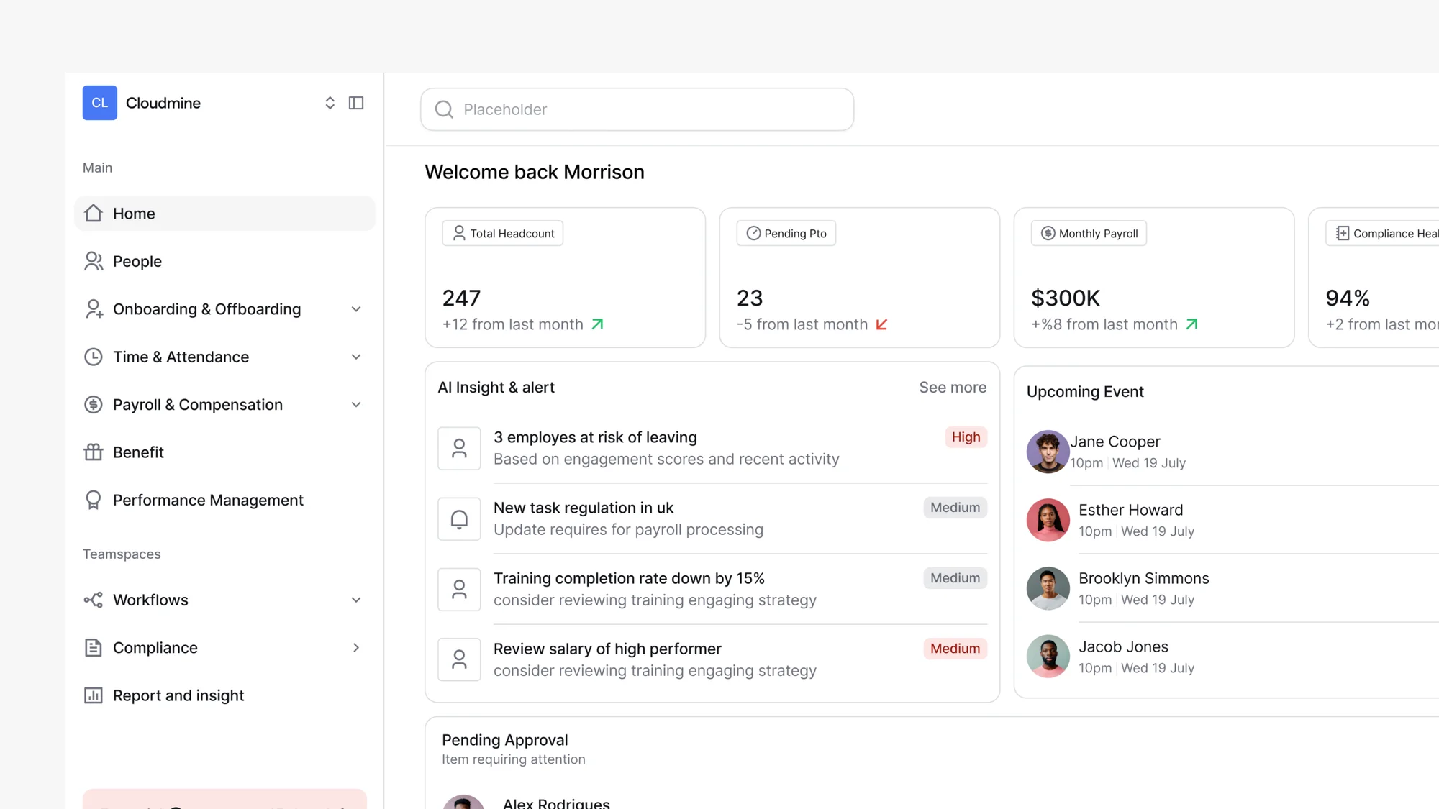Open Training completion rate alert

712,589
